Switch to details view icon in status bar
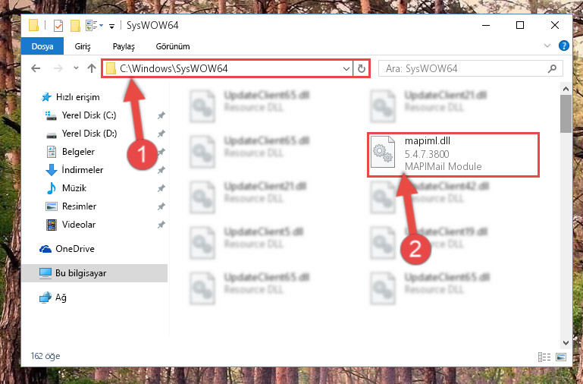Screen dimensions: 583x384 click(544, 357)
